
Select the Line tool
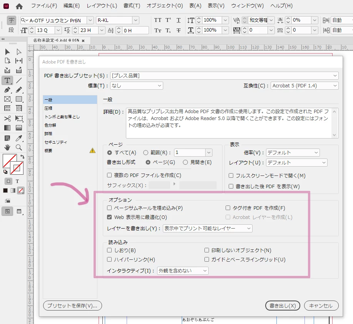click(19, 80)
